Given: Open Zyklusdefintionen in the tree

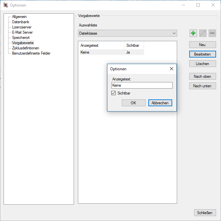Looking at the screenshot, I should point(26,48).
